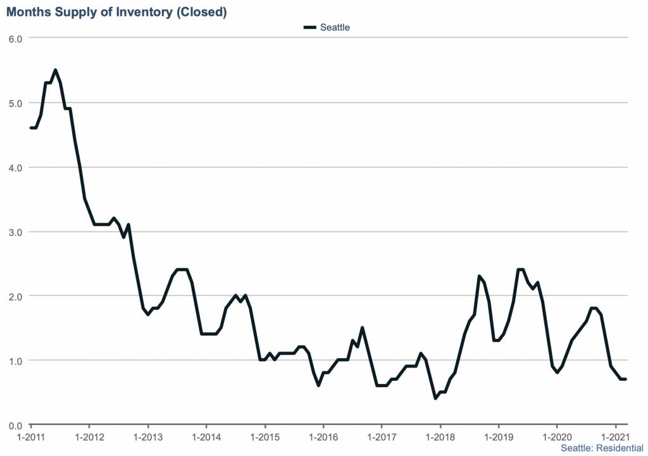Click the line's highest peak in 2011
The height and width of the screenshot is (456, 648).
click(55, 70)
